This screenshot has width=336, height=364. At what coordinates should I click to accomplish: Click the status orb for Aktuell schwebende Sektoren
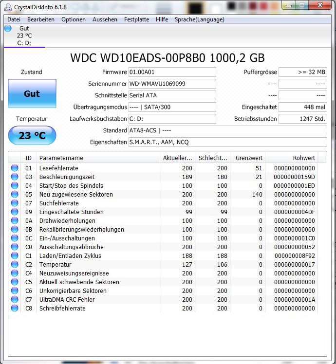point(15,282)
